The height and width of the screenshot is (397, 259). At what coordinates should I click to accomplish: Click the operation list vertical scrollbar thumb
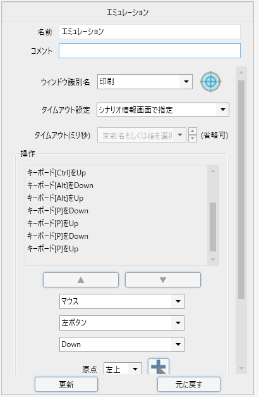pos(213,227)
